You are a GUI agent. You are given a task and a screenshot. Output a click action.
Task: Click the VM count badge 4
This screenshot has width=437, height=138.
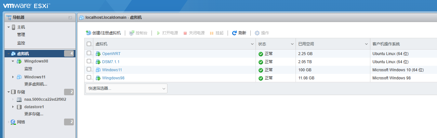69,54
